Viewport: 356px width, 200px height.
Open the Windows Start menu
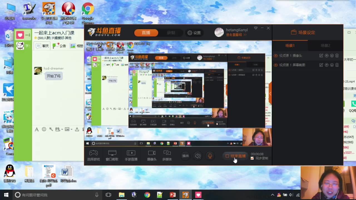tap(6, 195)
